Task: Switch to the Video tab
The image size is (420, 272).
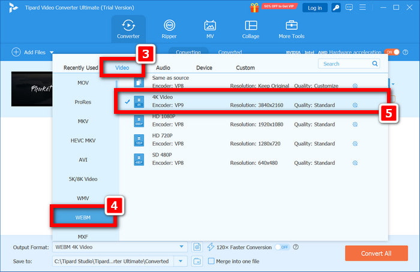Action: point(122,68)
